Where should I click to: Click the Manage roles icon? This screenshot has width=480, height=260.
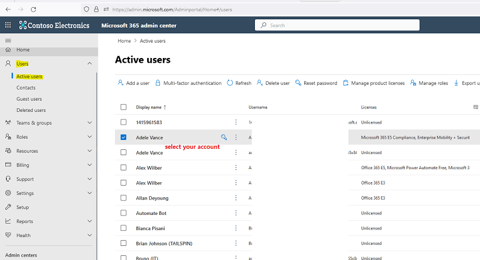(413, 83)
